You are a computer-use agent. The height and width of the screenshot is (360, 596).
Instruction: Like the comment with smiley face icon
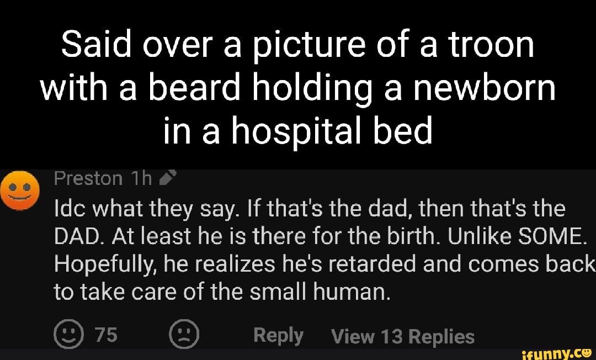click(x=67, y=335)
